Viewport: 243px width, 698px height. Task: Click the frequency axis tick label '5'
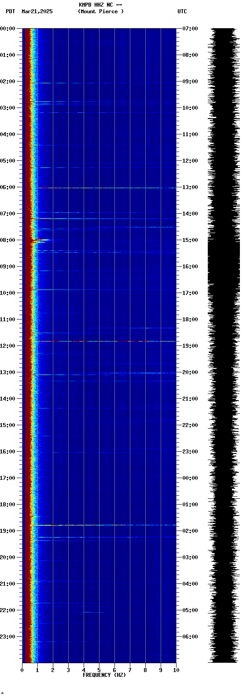click(x=99, y=670)
